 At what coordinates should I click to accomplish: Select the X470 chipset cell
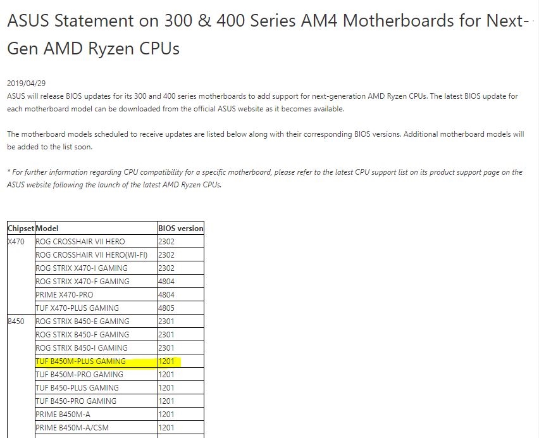pyautogui.click(x=16, y=241)
